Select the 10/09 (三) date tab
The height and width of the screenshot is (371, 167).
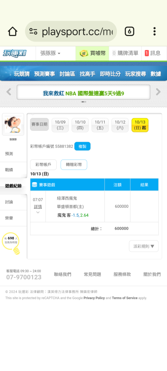coord(60,125)
